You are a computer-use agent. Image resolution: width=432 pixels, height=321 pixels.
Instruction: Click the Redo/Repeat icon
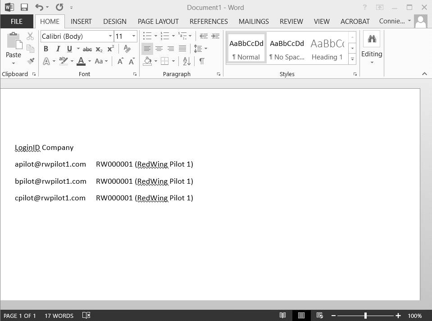point(59,7)
